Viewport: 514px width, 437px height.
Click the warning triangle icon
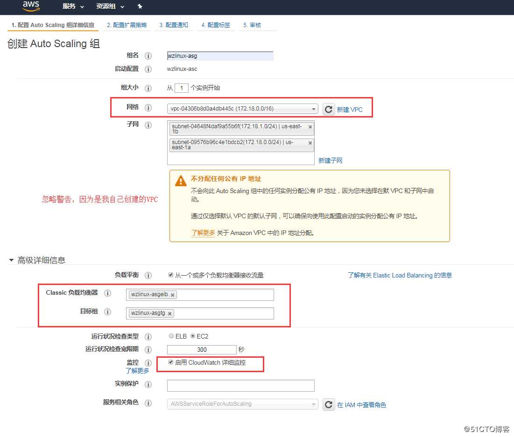point(181,181)
